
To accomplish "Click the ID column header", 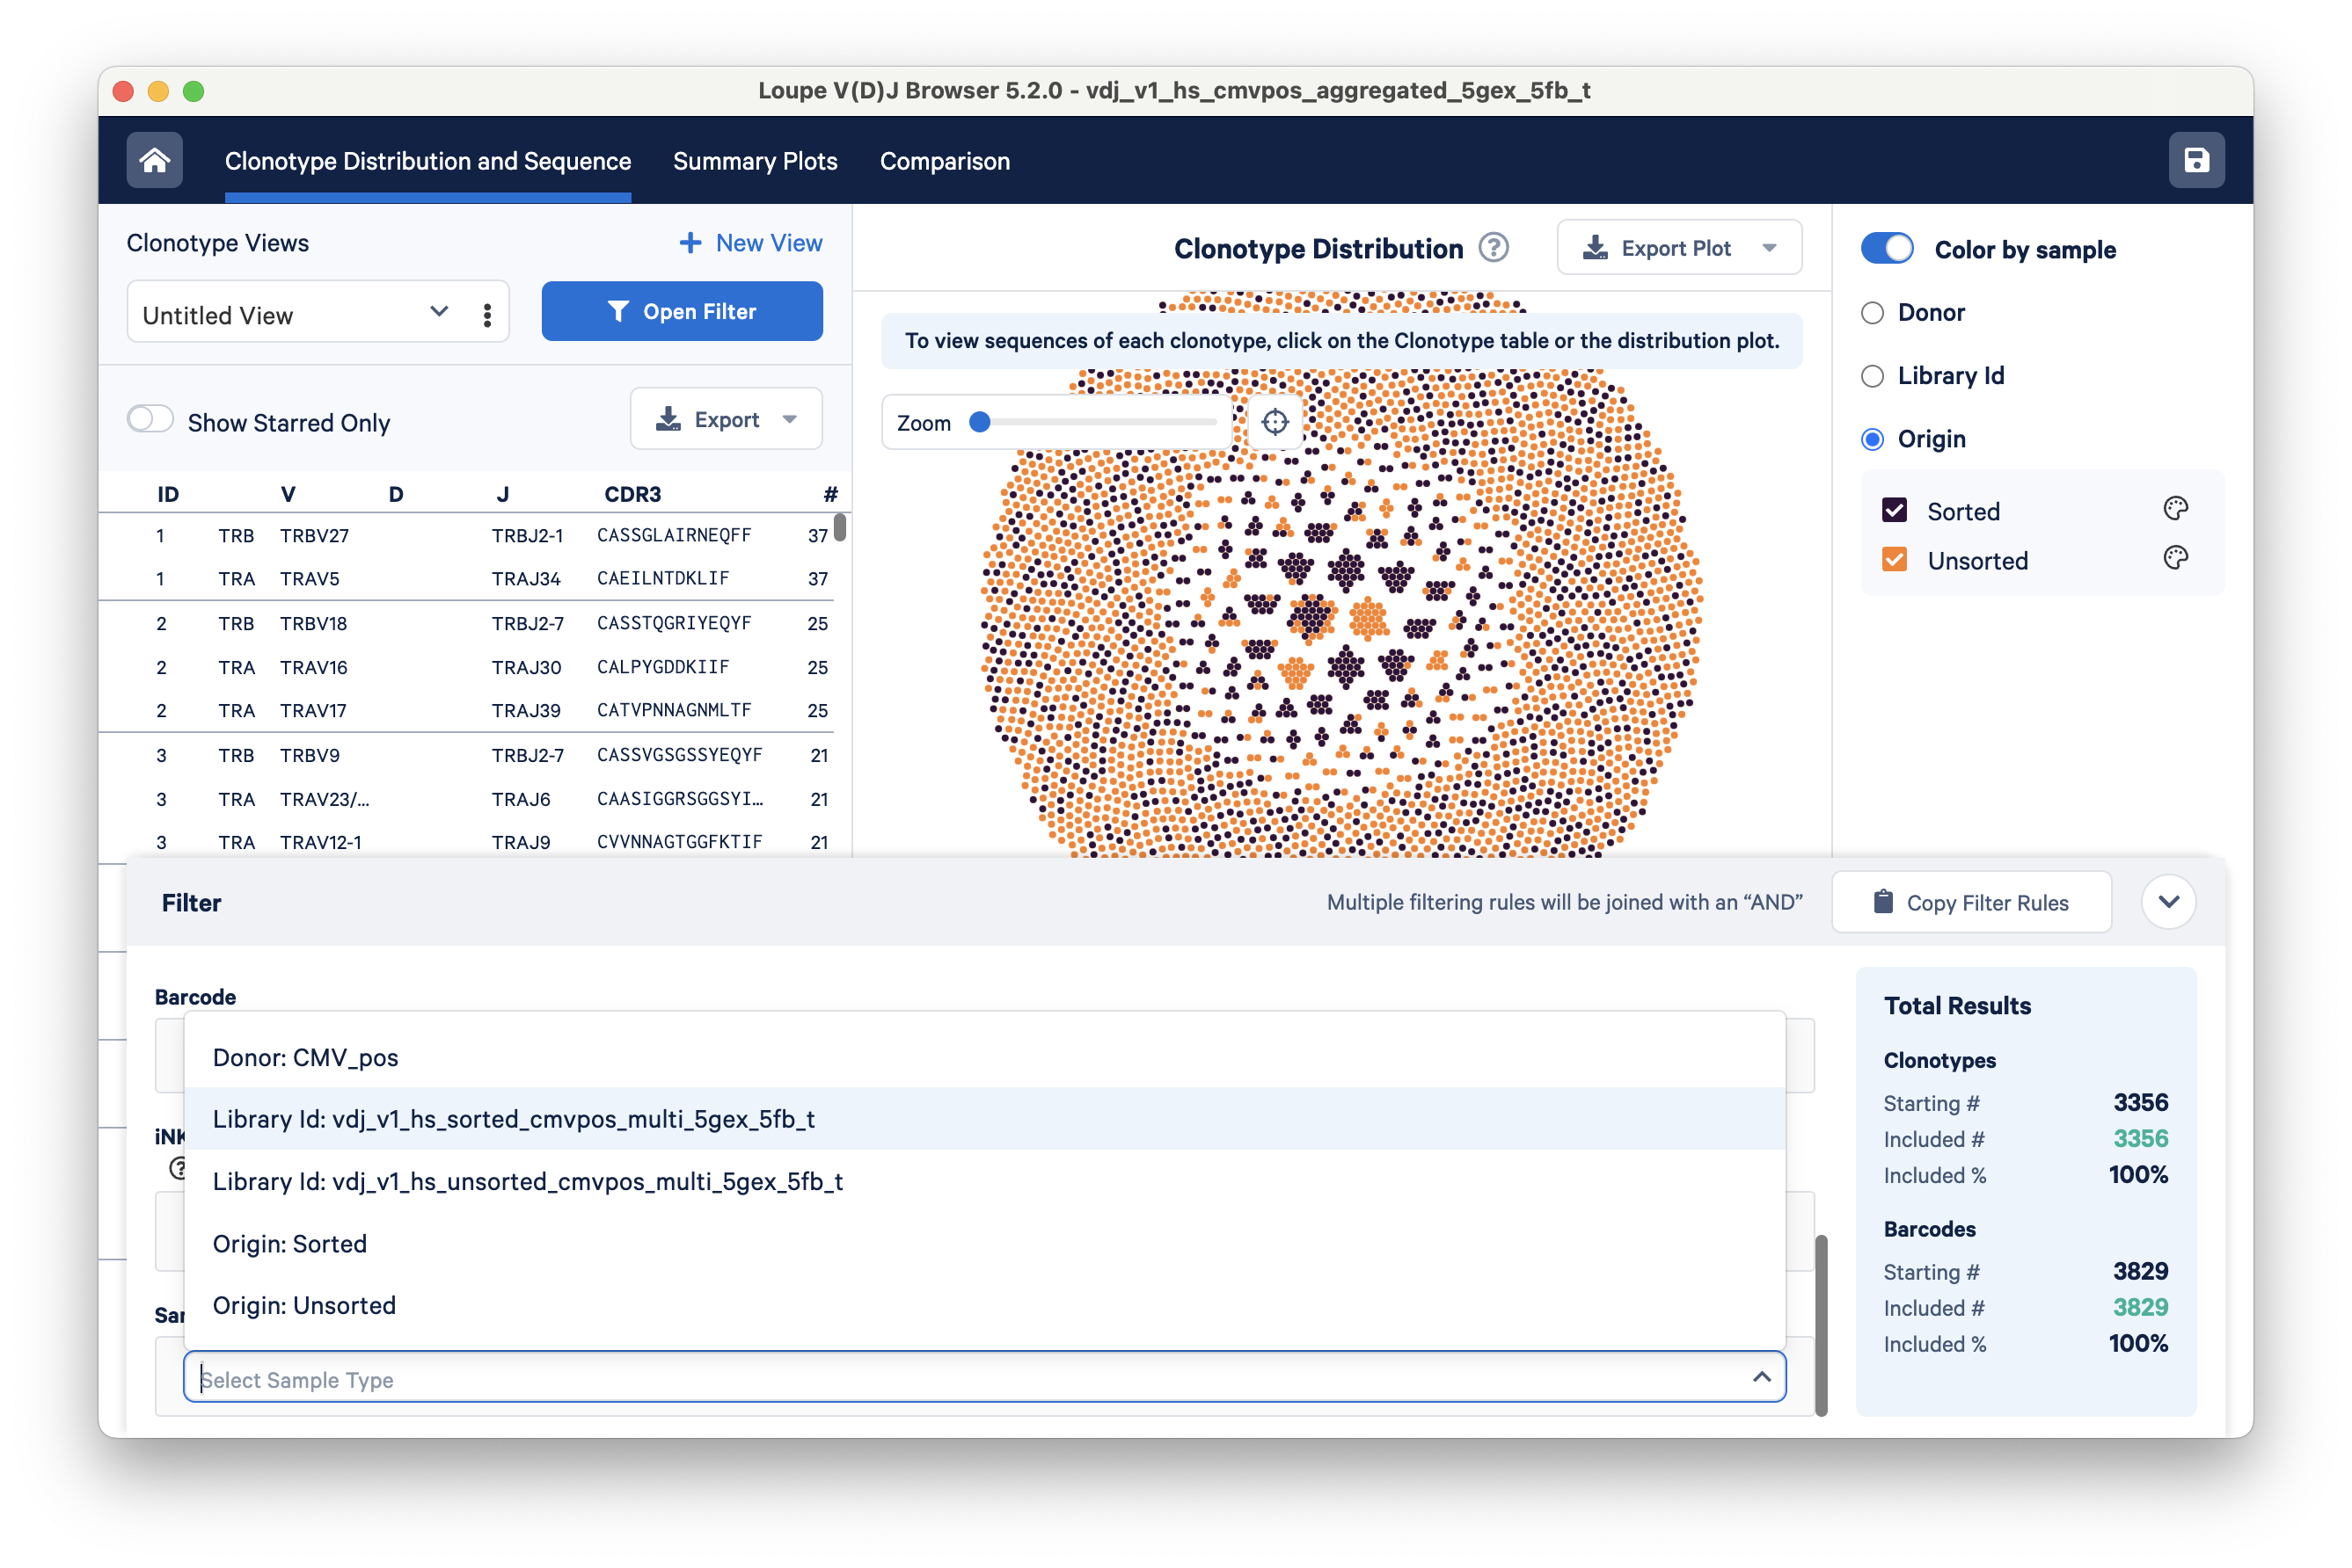I will [x=167, y=494].
